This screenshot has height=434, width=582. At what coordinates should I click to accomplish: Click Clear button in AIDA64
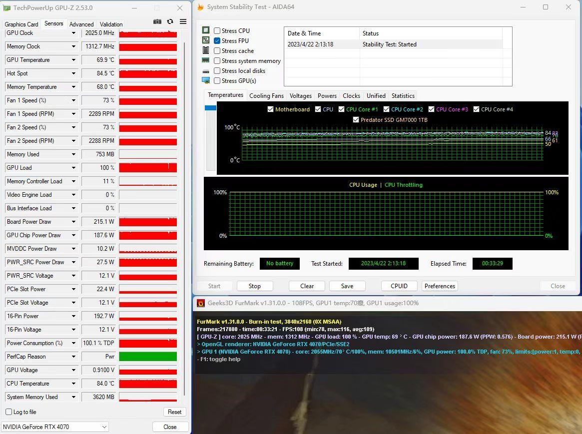point(307,286)
